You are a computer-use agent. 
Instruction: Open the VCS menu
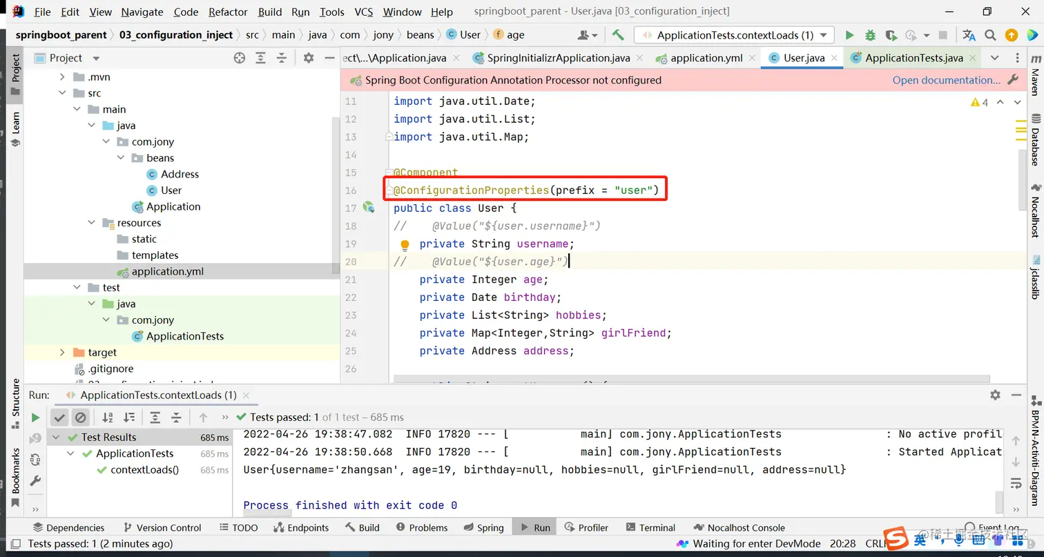[x=364, y=12]
